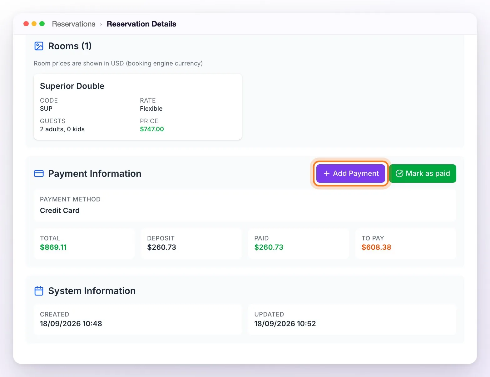Click the Credit Card payment method value
The image size is (490, 377).
tap(60, 210)
